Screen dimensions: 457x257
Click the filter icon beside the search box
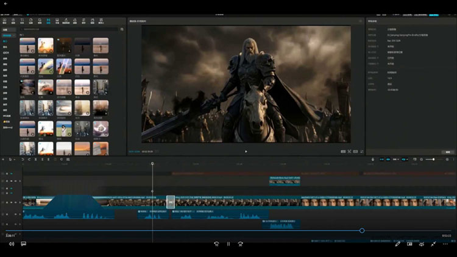click(121, 29)
